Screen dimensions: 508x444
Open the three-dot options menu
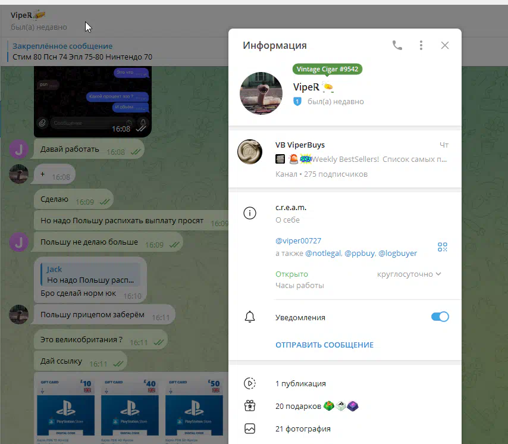tap(421, 45)
